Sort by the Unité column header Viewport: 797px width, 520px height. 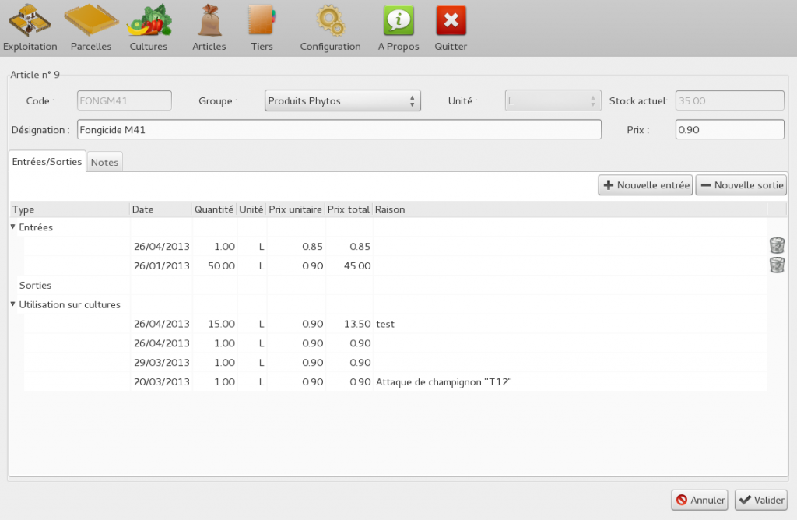[x=251, y=209]
